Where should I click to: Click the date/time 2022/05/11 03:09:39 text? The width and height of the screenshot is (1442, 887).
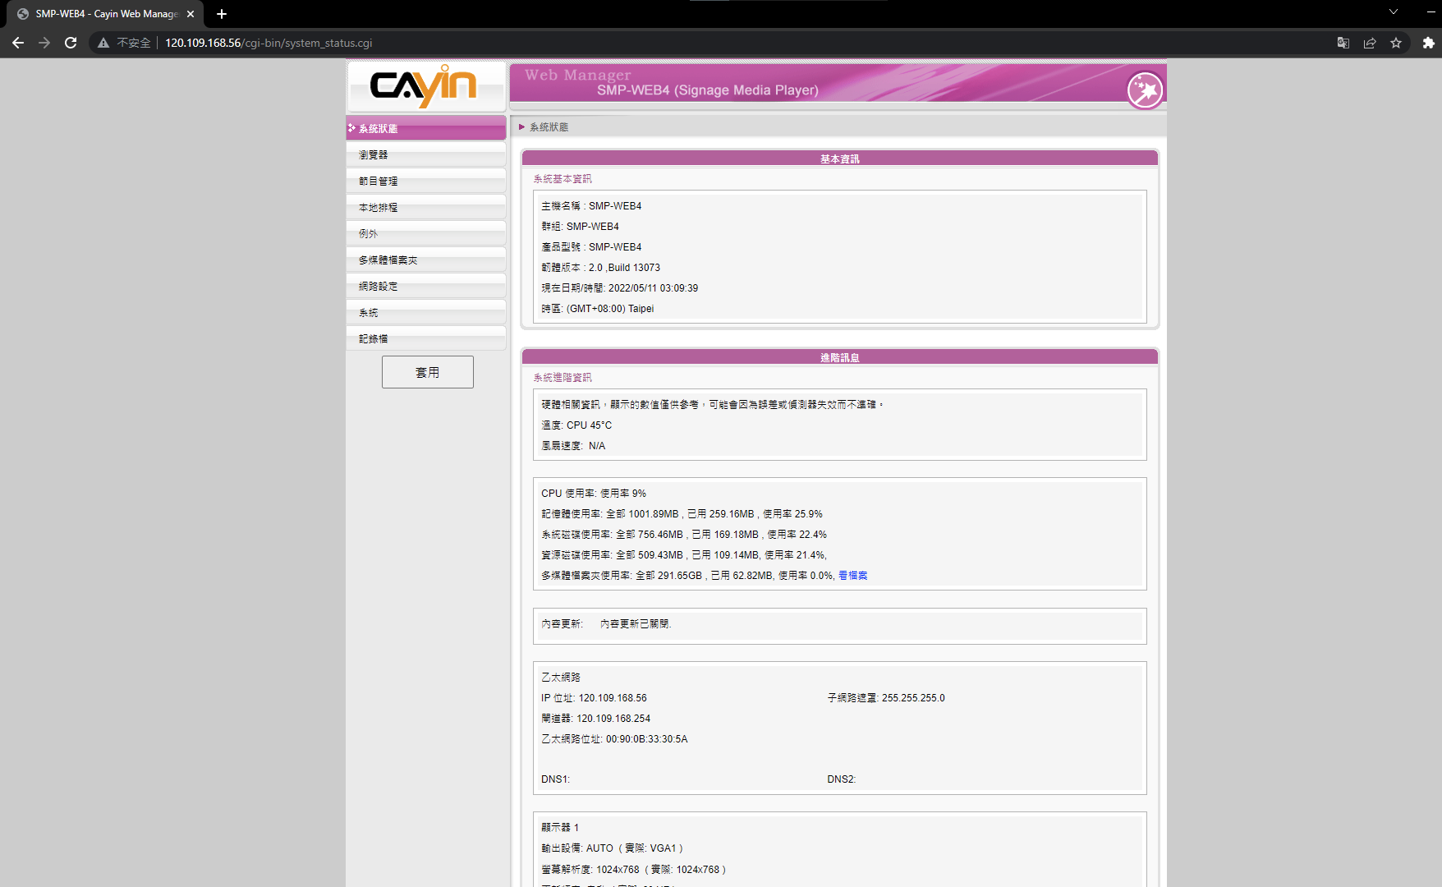coord(653,288)
